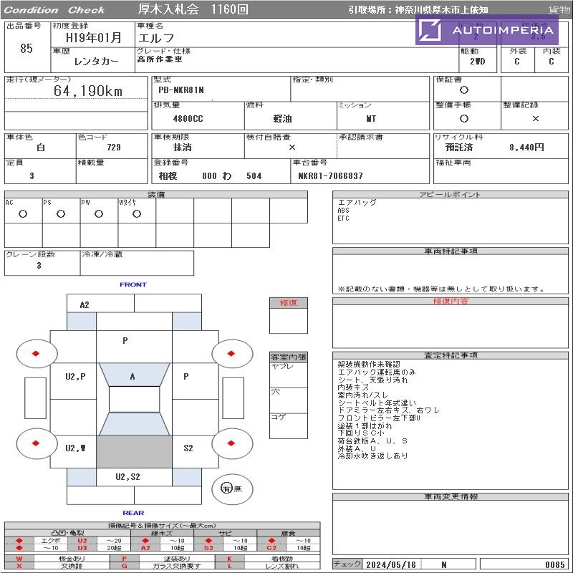Click the recycle fee 8,440円
This screenshot has width=573, height=573.
click(526, 148)
